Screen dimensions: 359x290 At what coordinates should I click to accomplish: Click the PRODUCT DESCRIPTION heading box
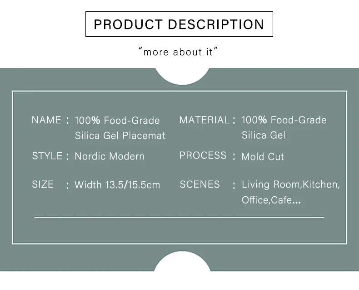tap(179, 24)
